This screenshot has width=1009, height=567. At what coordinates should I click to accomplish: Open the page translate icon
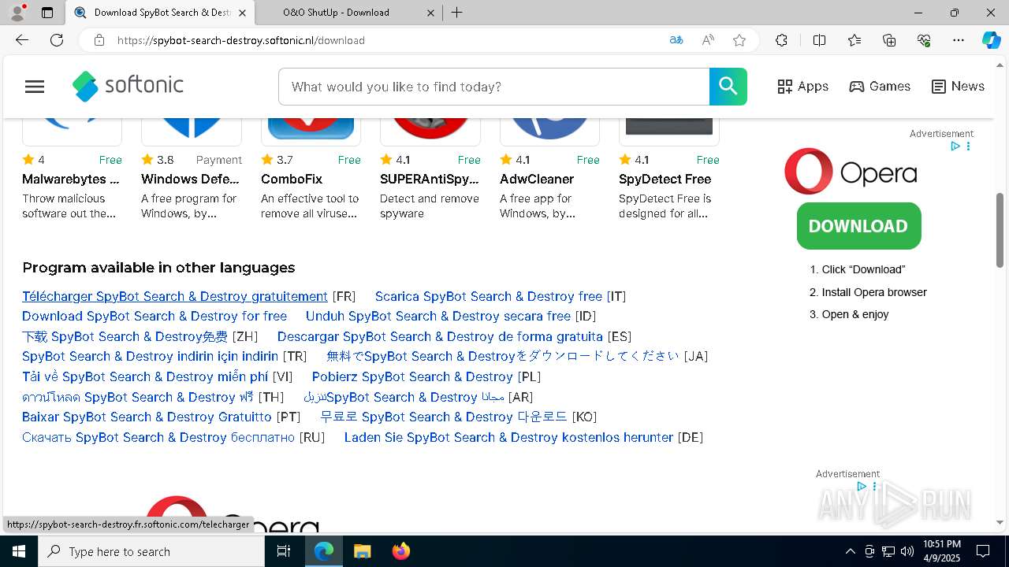676,40
